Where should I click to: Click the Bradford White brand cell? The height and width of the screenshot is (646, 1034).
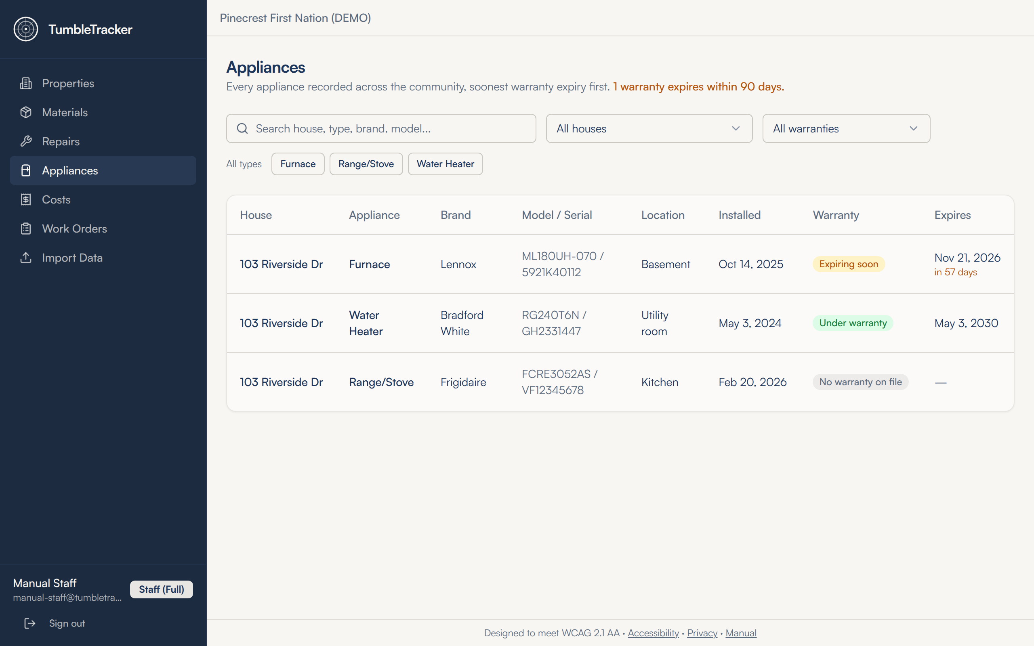[x=462, y=323]
